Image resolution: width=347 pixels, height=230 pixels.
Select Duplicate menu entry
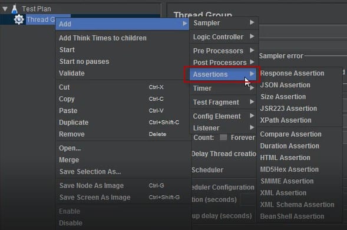point(123,122)
